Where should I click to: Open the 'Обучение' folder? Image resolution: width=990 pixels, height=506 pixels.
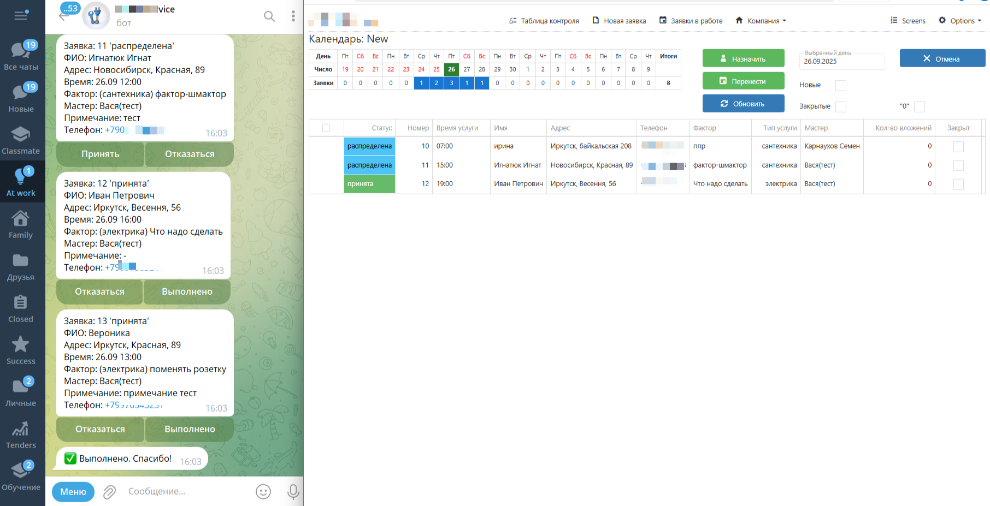[21, 476]
